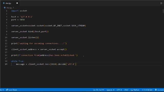The height and width of the screenshot is (92, 164).
Task: Click Go Live in the status bar
Action: pyautogui.click(x=159, y=90)
